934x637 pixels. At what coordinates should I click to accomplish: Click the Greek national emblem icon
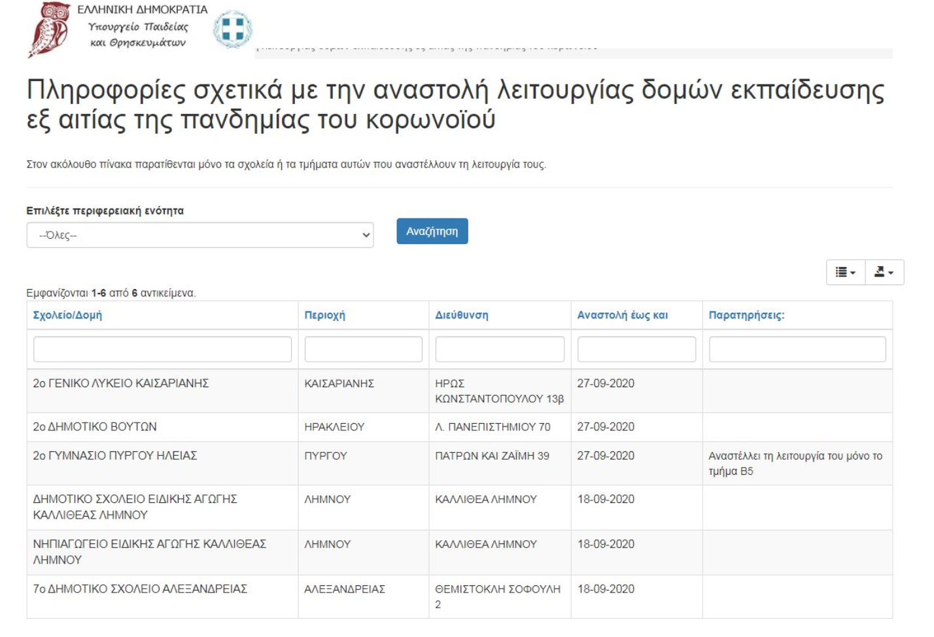click(232, 29)
